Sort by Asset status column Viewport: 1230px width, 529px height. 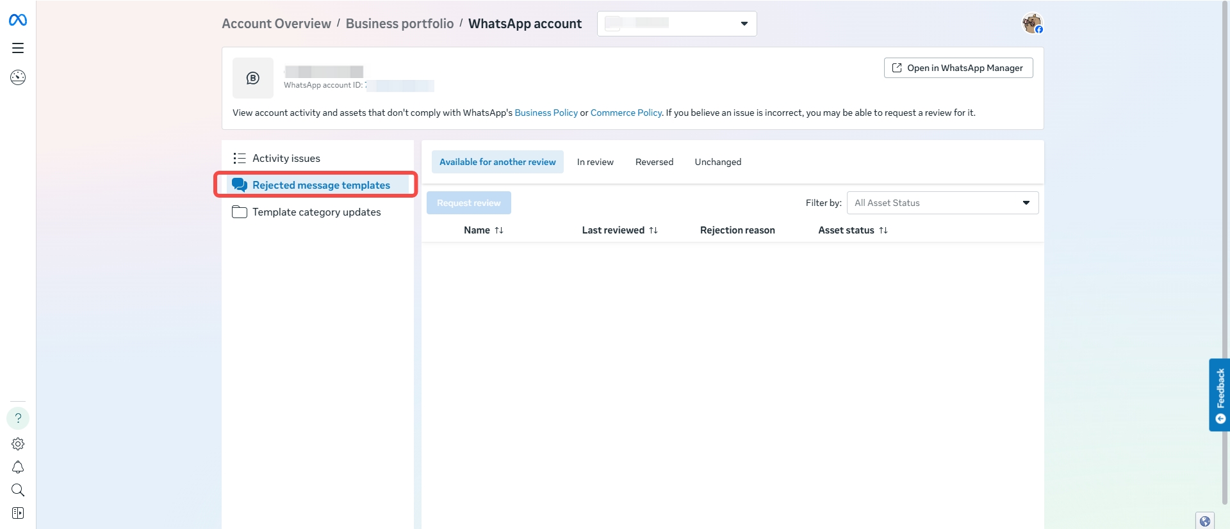point(853,230)
